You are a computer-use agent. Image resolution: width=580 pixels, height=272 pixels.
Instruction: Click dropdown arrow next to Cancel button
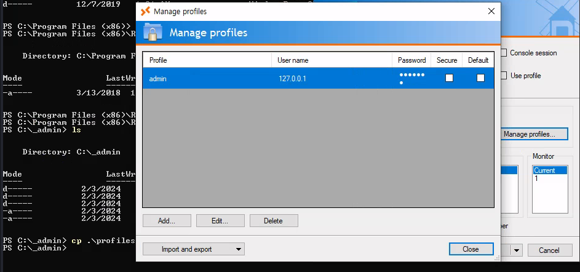[x=517, y=250]
